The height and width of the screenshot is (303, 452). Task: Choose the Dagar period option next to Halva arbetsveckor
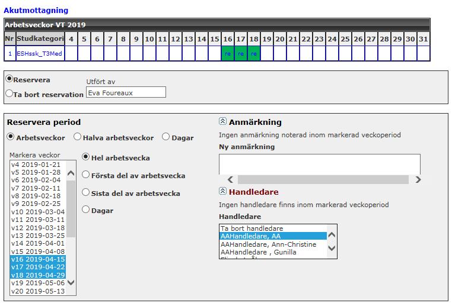pyautogui.click(x=165, y=137)
